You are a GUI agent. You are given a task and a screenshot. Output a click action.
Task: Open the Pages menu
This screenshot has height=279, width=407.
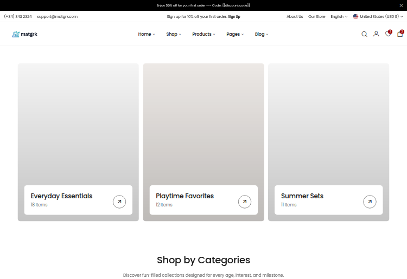235,34
